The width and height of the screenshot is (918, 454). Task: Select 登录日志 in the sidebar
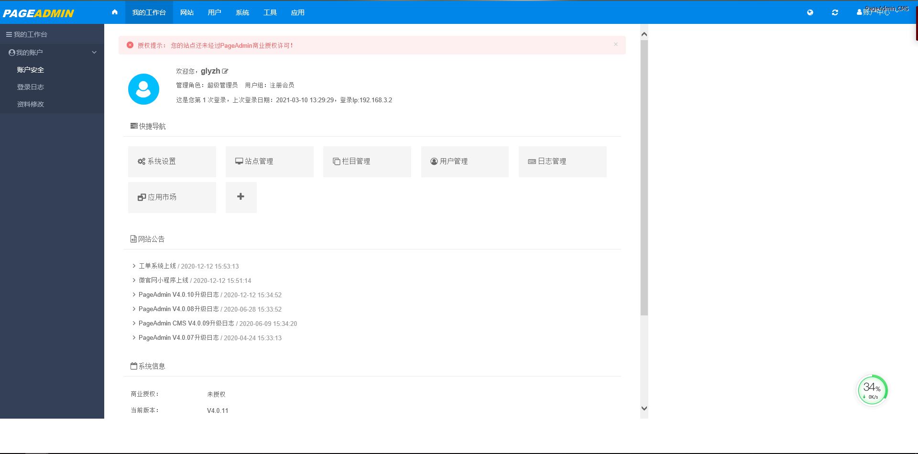[x=31, y=87]
